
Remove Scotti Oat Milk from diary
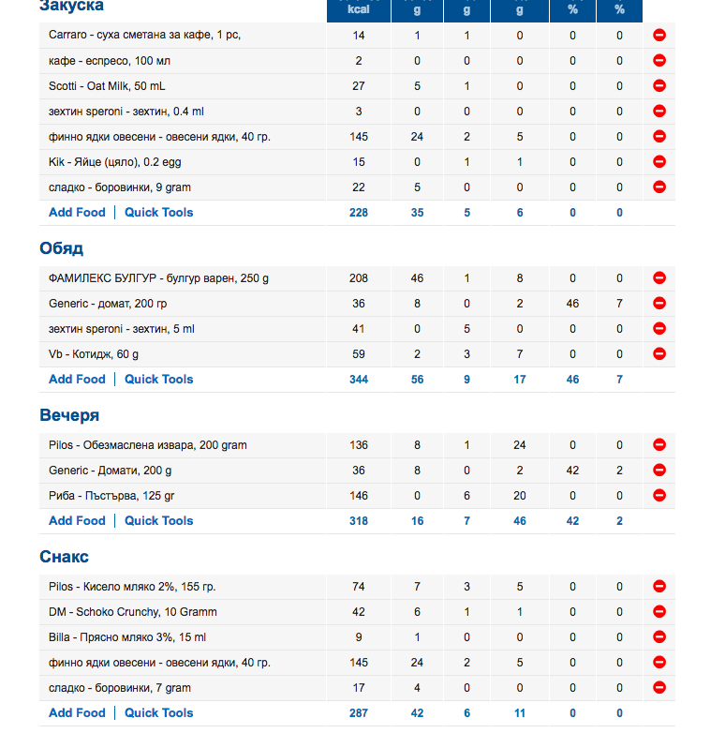pos(658,86)
